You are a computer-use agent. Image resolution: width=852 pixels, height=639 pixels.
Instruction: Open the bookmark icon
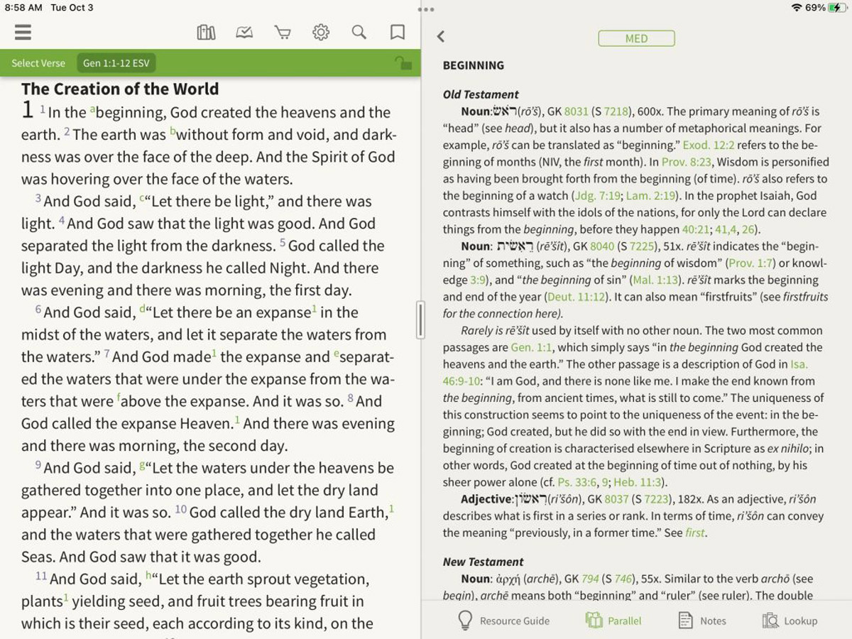pos(398,32)
